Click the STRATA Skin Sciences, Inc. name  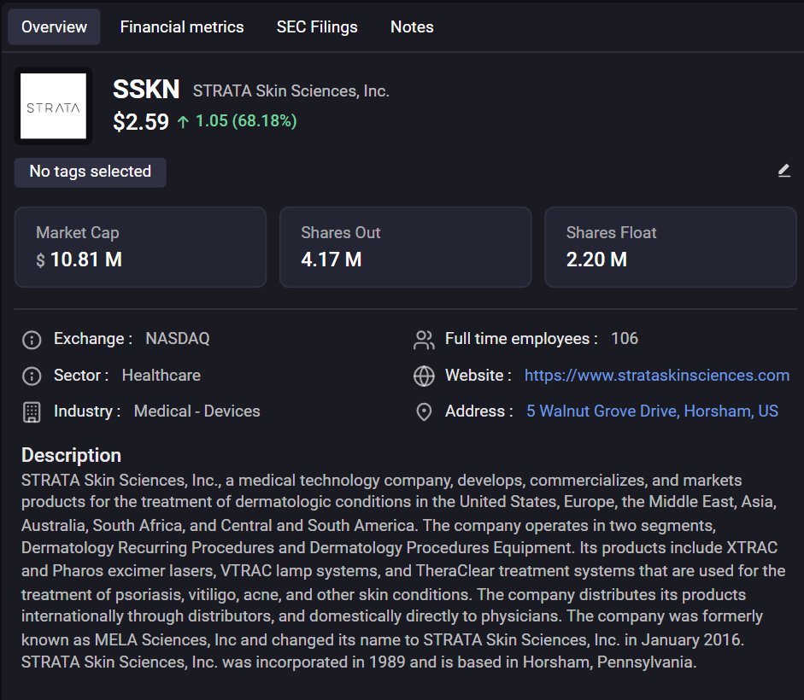click(291, 91)
